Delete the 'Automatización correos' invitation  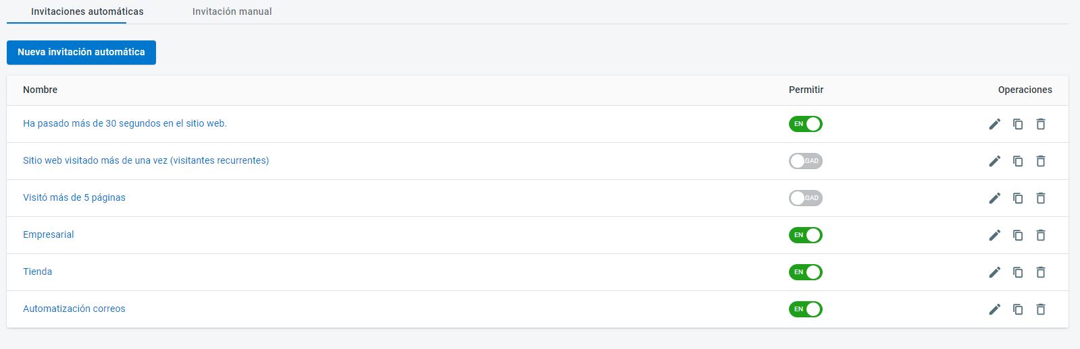pos(1041,309)
